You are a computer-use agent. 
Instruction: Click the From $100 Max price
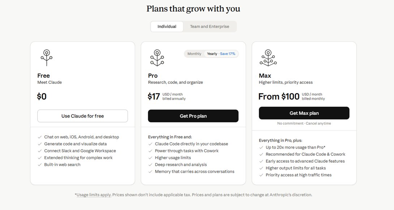pyautogui.click(x=279, y=97)
